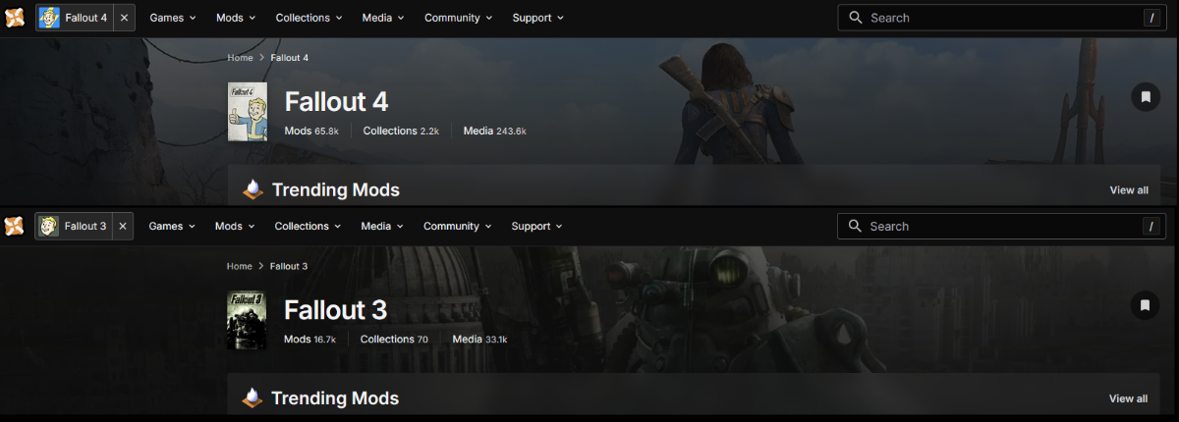The width and height of the screenshot is (1179, 422).
Task: Click the Vault Boy icon on the Fallout 3 game chip
Action: tap(48, 226)
